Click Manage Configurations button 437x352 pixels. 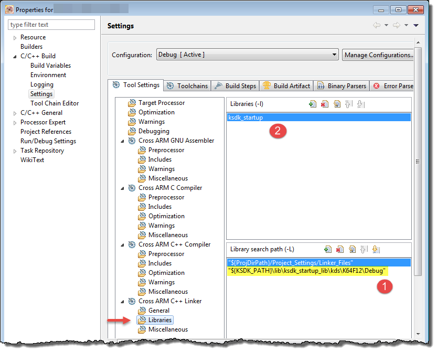(x=378, y=55)
